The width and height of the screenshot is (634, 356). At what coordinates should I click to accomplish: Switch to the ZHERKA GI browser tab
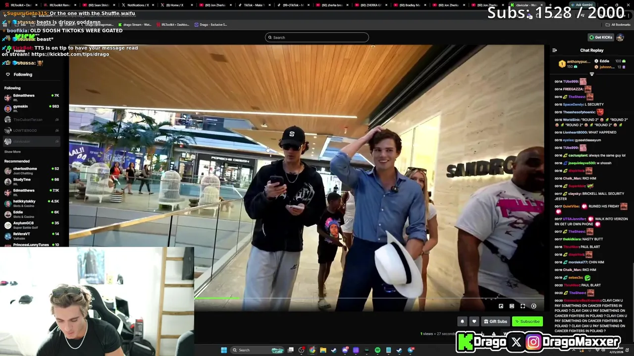[370, 5]
